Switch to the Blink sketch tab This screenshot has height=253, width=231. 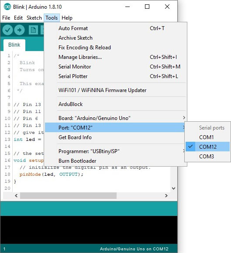pos(14,45)
